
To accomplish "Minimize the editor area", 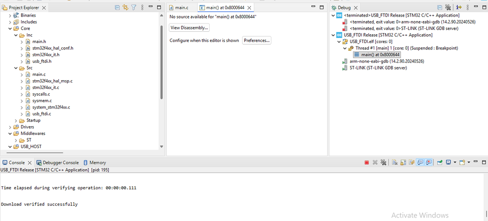I will click(x=314, y=7).
